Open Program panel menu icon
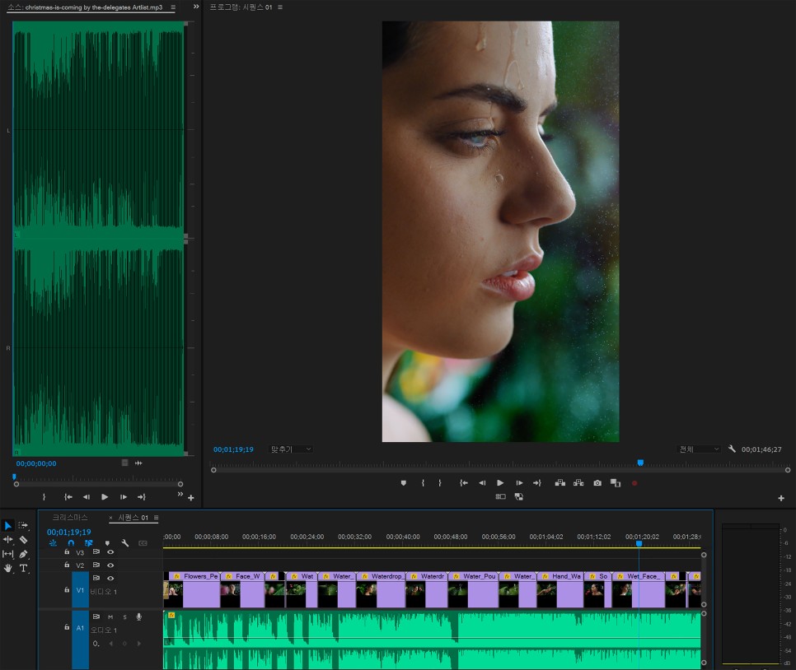Image resolution: width=796 pixels, height=670 pixels. pos(280,7)
